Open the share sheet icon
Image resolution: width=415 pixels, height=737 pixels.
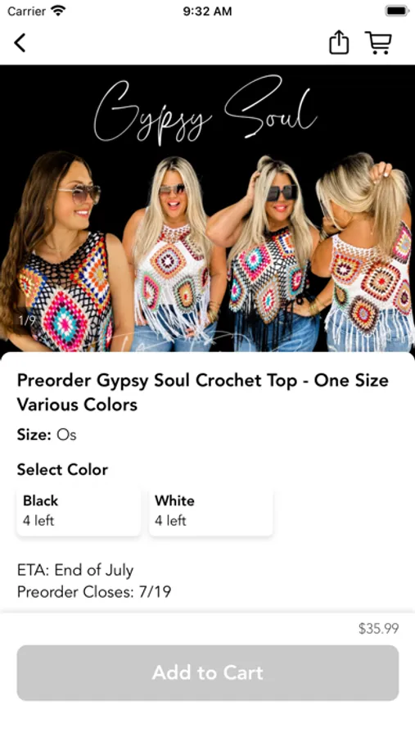338,43
